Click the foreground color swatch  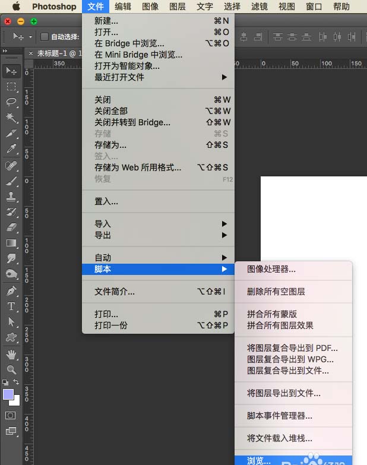pyautogui.click(x=8, y=394)
